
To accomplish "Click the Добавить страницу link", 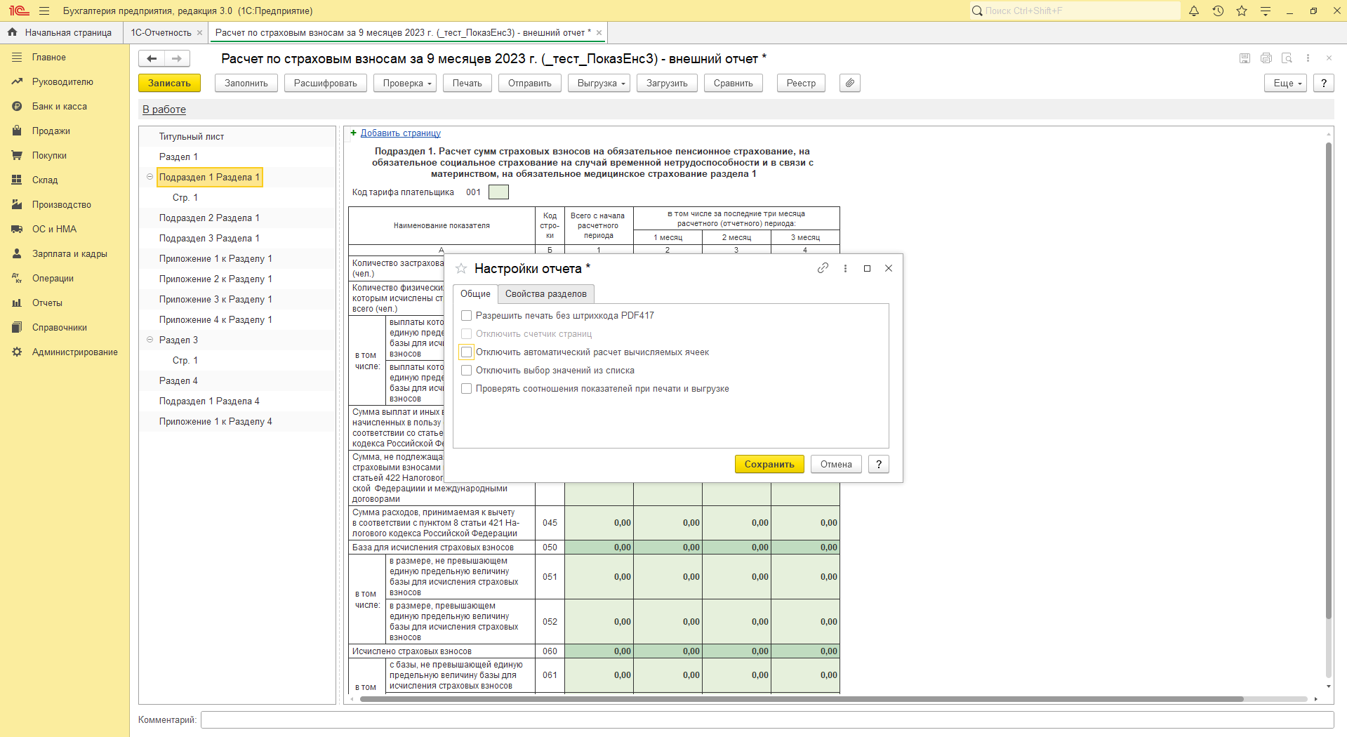I will [400, 133].
